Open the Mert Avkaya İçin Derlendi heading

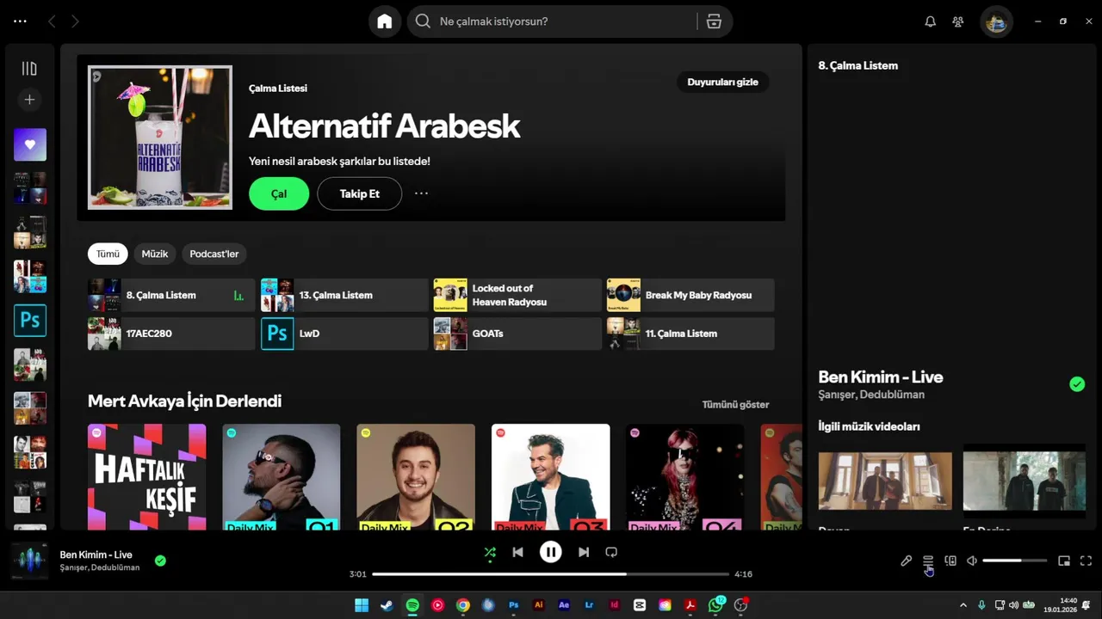click(x=184, y=401)
